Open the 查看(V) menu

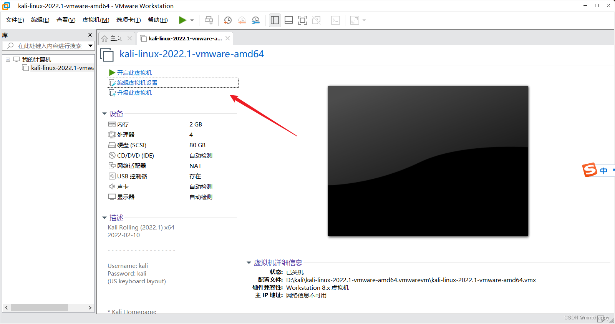click(66, 20)
